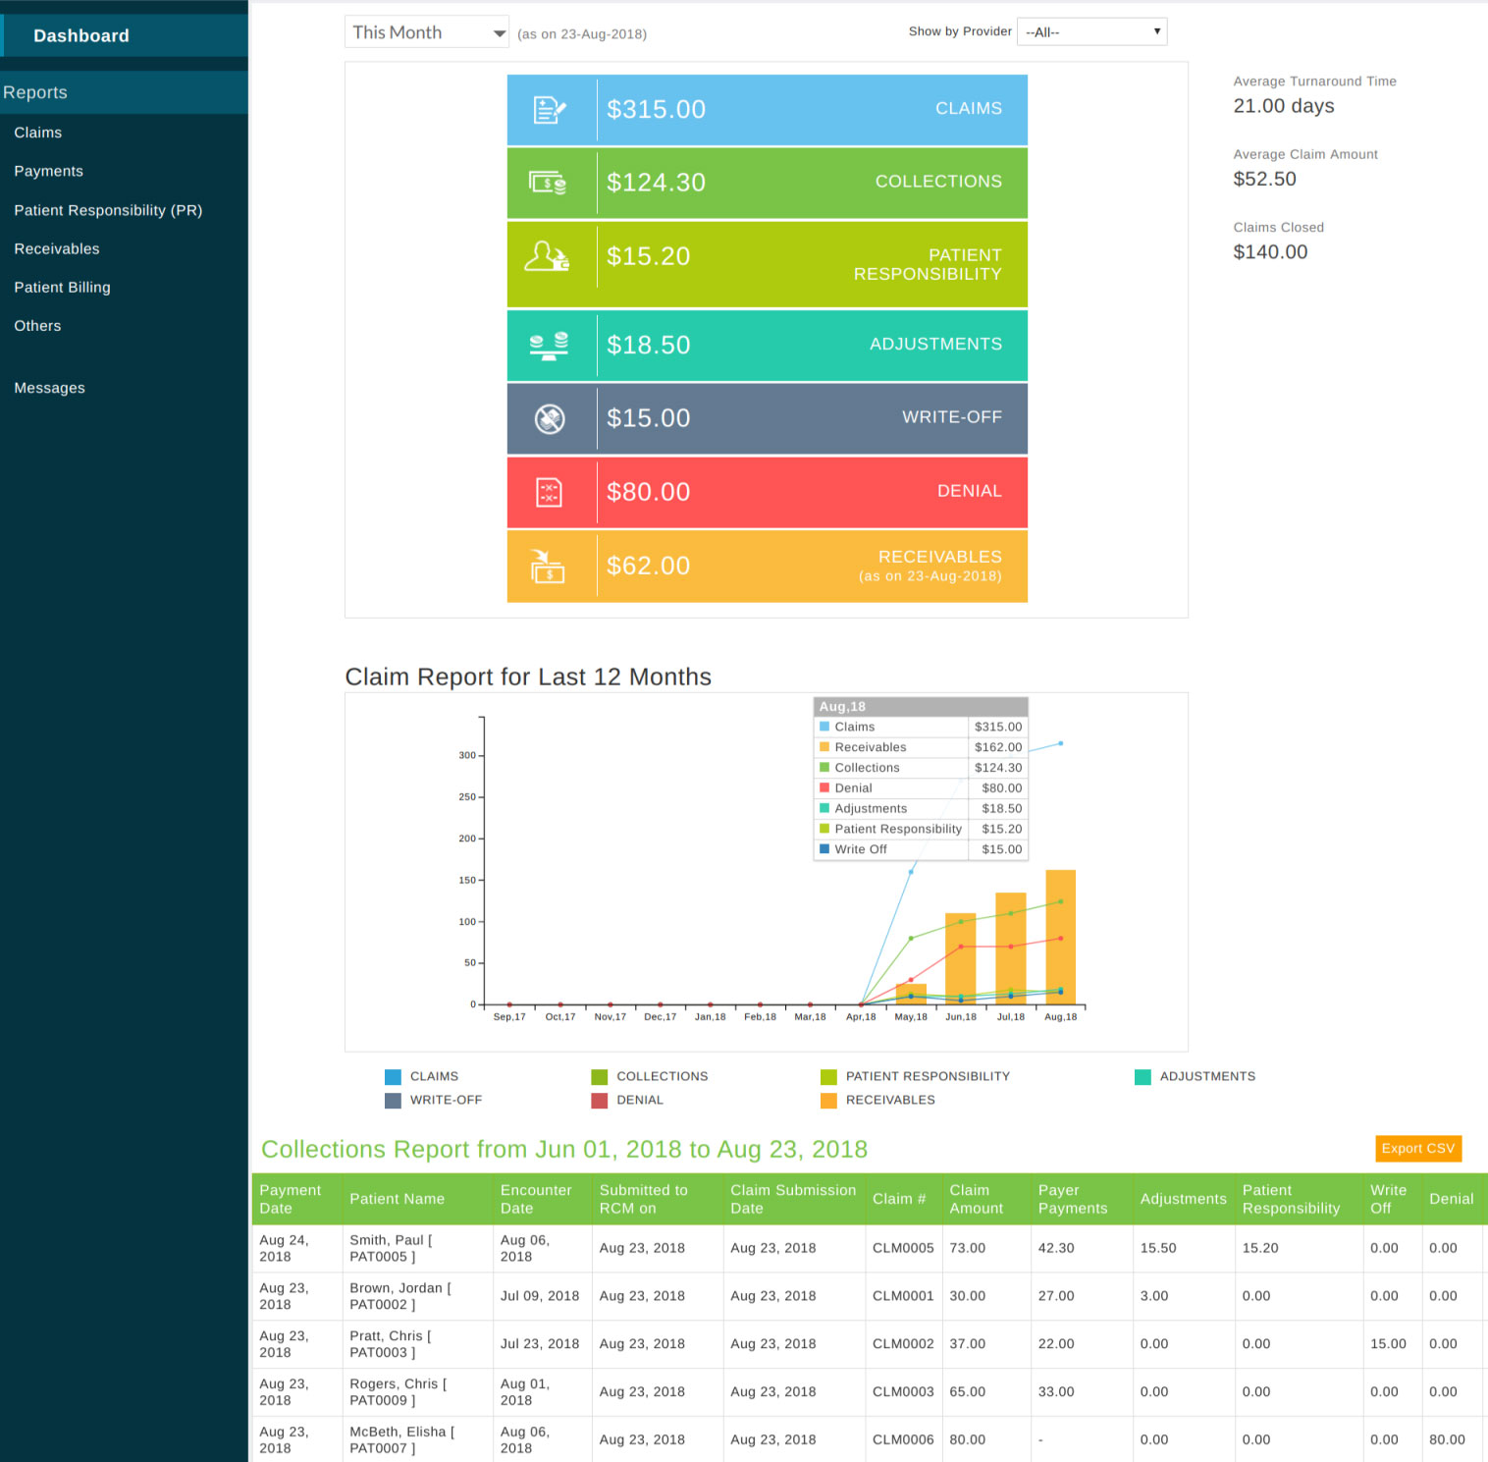Open the Show by Provider dropdown

tap(1090, 30)
